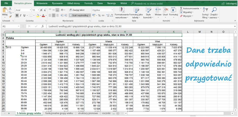Click the insert function fx icon
The width and height of the screenshot is (238, 117).
pos(43,26)
